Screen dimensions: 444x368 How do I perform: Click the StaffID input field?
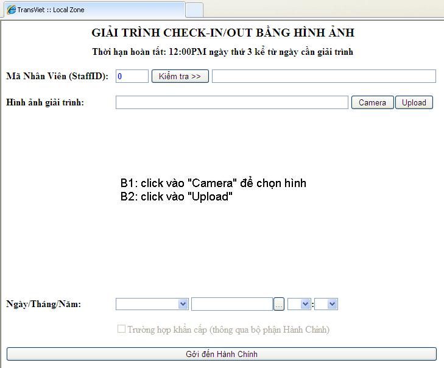[x=132, y=76]
